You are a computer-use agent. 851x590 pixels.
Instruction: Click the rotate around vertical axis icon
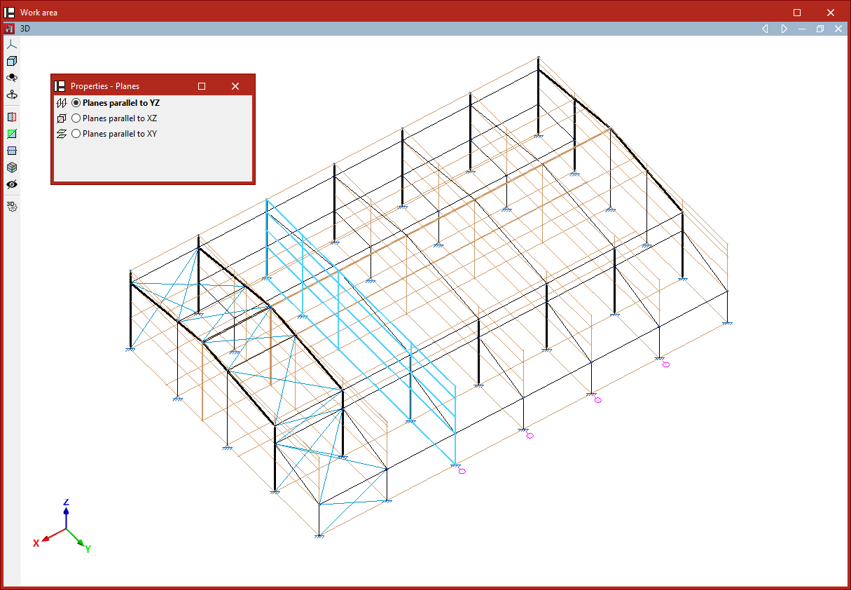coord(11,95)
